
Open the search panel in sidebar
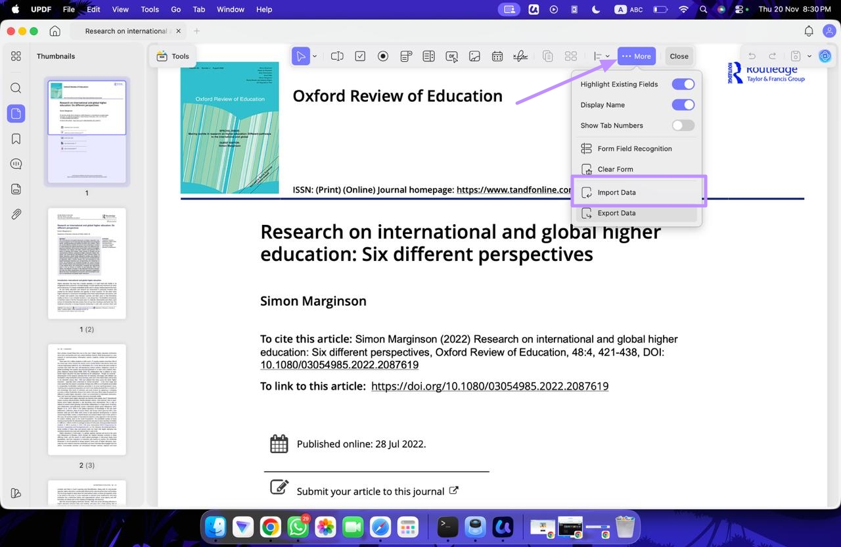tap(16, 88)
